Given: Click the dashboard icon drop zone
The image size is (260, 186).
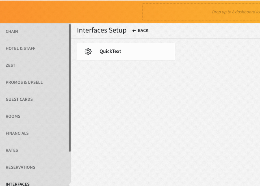Looking at the screenshot, I should pos(201,12).
